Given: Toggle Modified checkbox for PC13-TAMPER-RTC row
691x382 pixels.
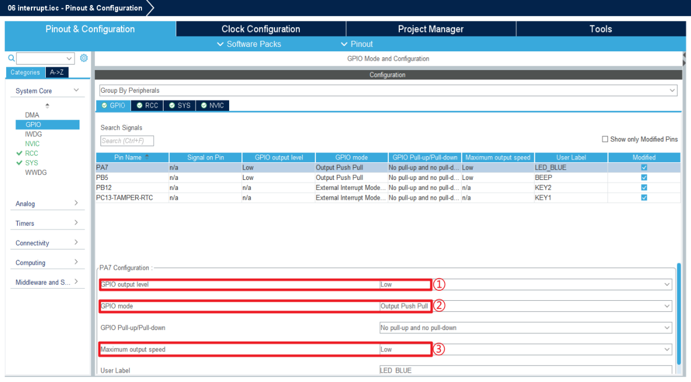Looking at the screenshot, I should point(644,198).
